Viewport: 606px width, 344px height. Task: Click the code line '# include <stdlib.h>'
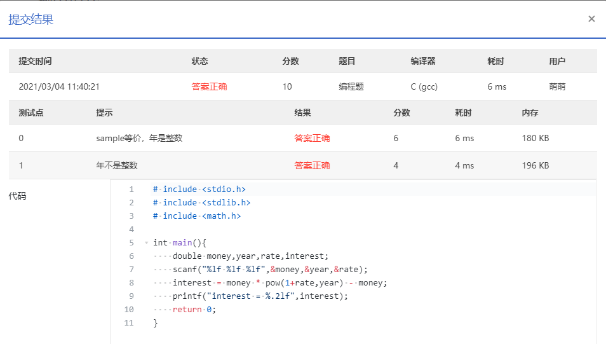coord(201,202)
